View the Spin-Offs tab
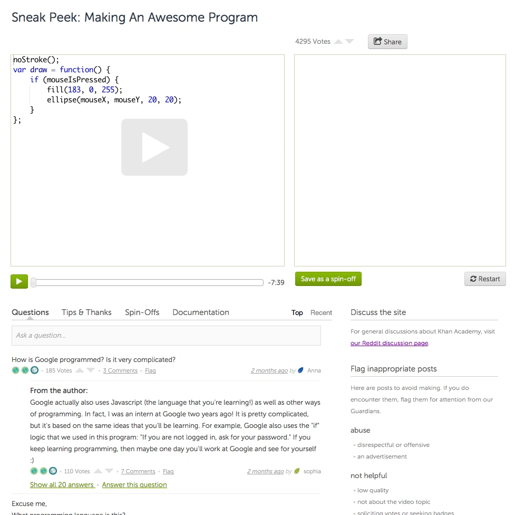Viewport: 515px width, 515px height. pos(142,312)
